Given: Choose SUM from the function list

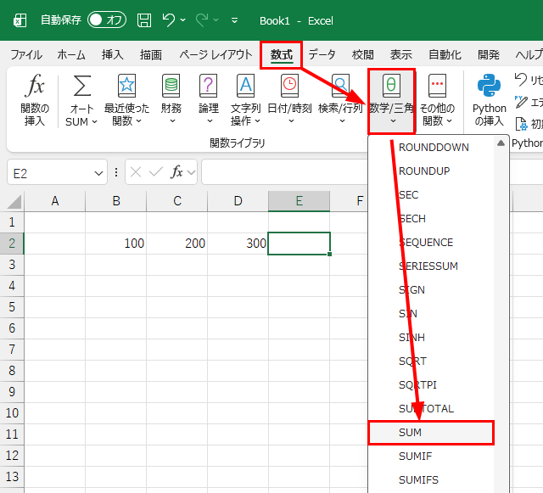Looking at the screenshot, I should tap(431, 433).
